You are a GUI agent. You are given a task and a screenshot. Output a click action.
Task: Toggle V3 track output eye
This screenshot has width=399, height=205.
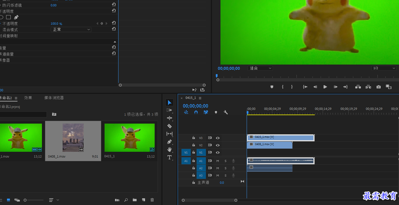click(x=218, y=138)
